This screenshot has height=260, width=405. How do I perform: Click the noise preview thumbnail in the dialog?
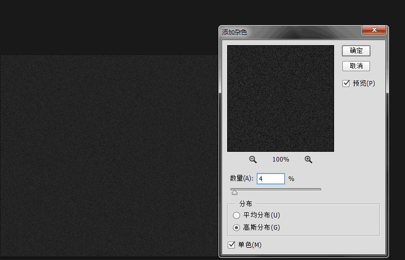coord(281,98)
